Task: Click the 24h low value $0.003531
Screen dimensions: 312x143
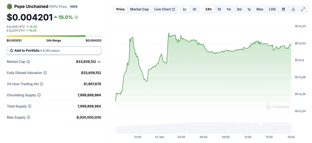Action: tap(14, 40)
